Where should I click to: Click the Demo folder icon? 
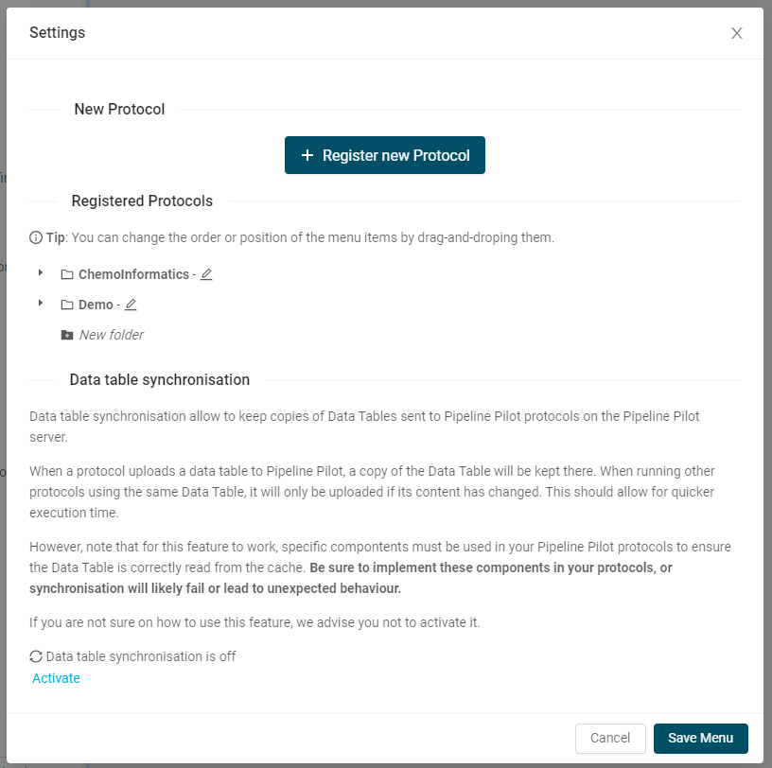pyautogui.click(x=67, y=305)
